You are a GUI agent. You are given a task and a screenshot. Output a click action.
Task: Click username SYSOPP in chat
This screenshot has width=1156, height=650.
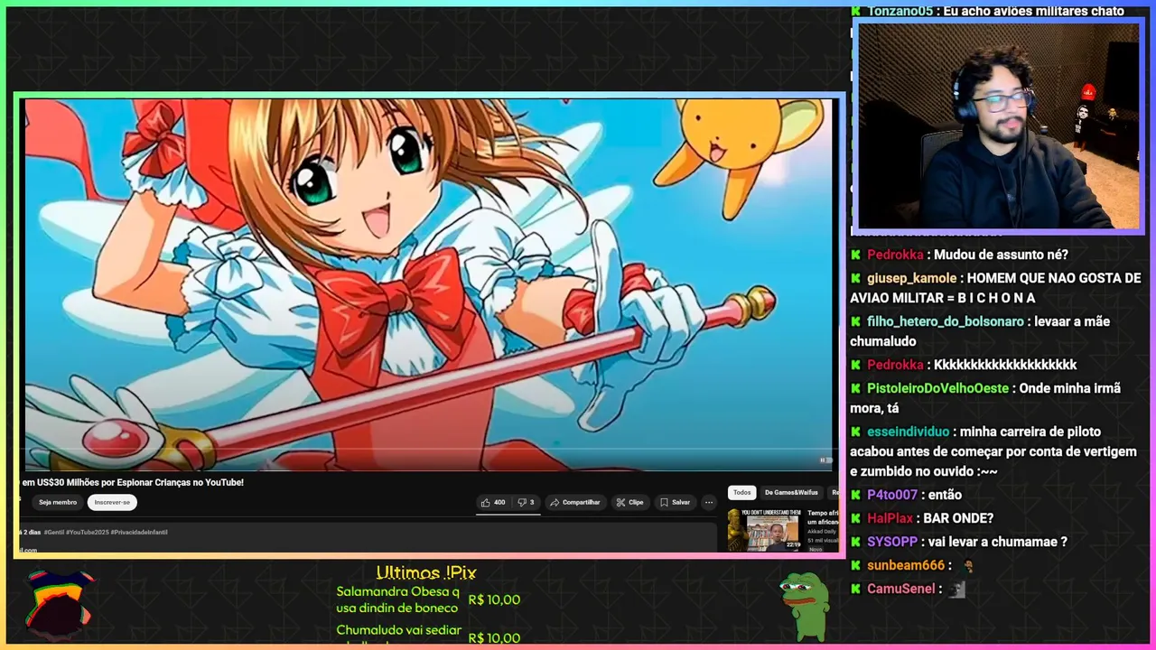click(x=892, y=542)
